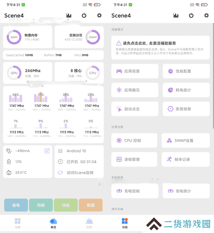This screenshot has height=233, width=214.
Task: Switch to 功能 tab on left screen
Action: point(18,223)
